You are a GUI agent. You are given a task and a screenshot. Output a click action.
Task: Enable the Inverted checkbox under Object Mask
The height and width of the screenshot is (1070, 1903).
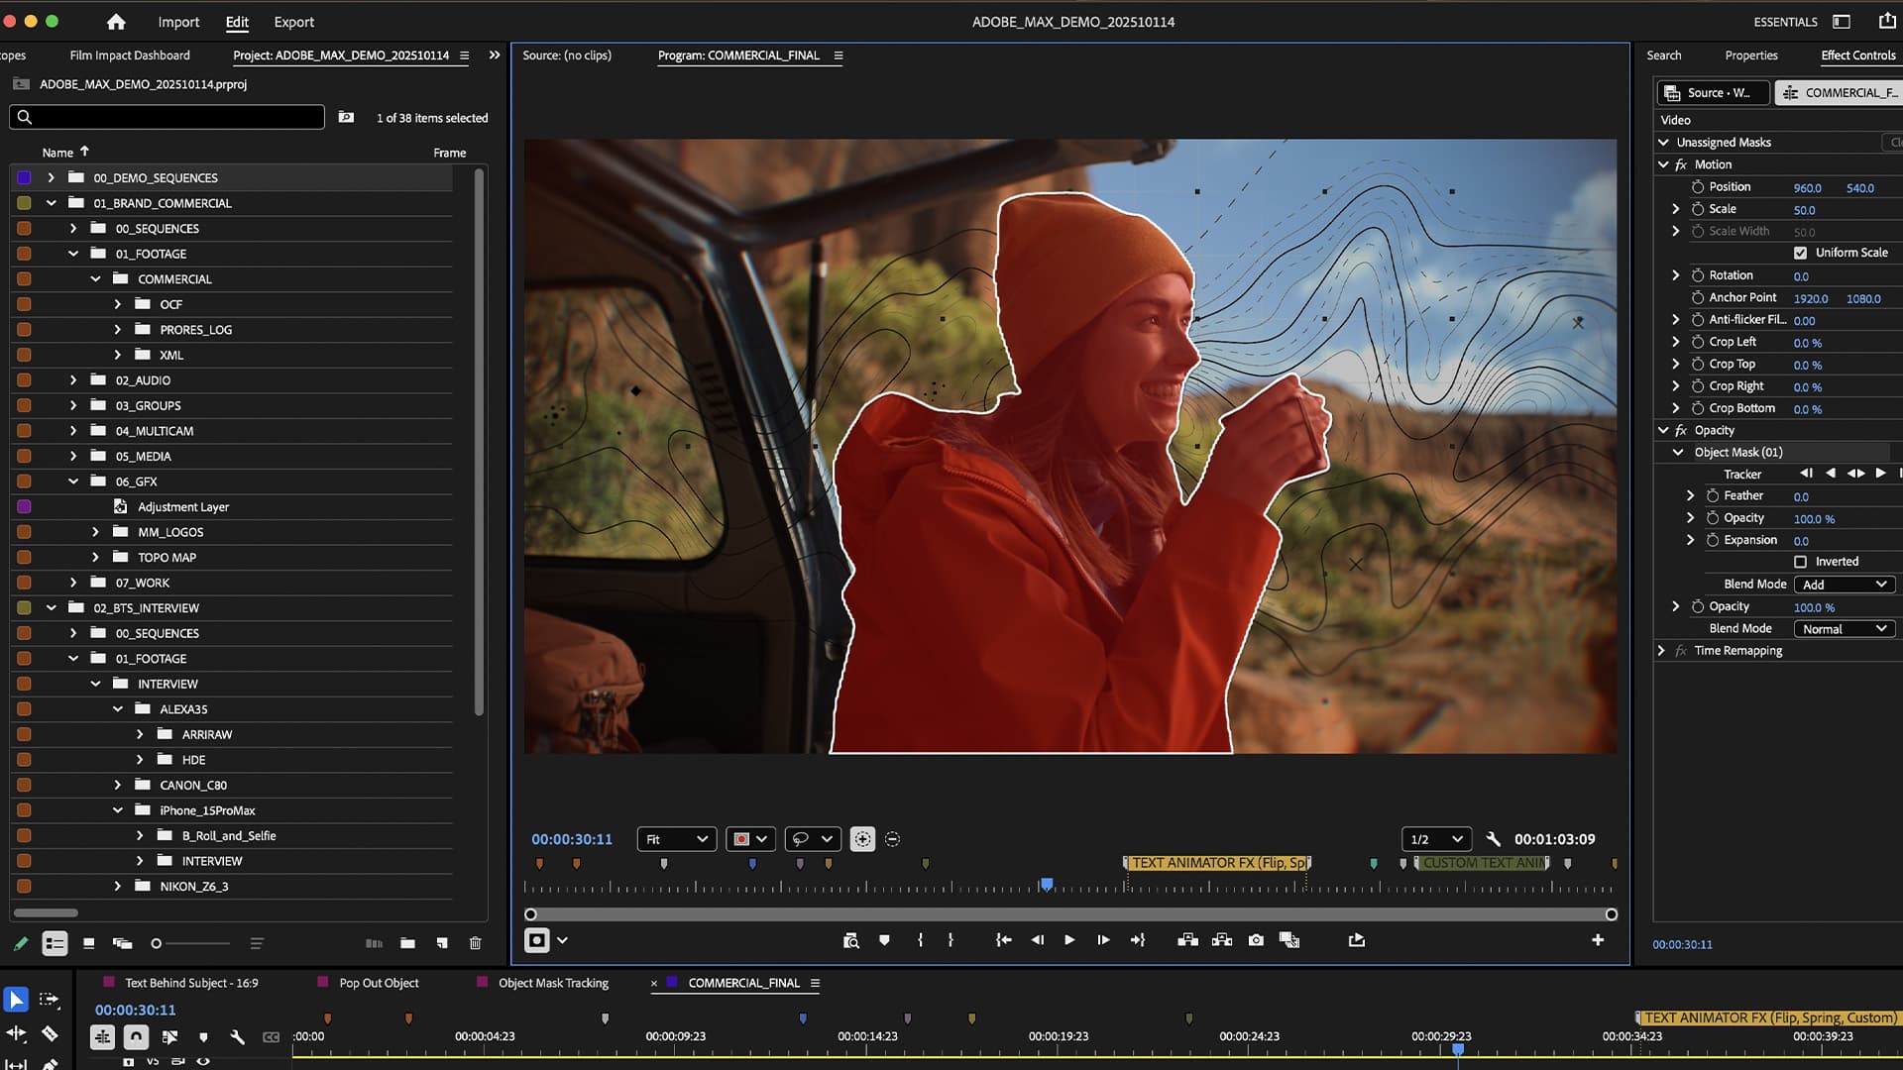click(x=1801, y=561)
